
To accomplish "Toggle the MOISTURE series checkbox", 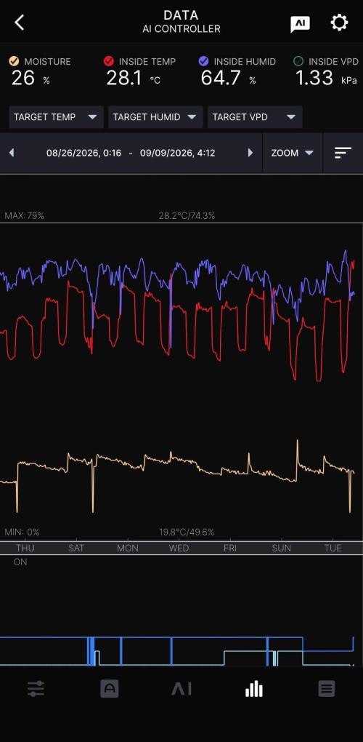I will coord(15,61).
